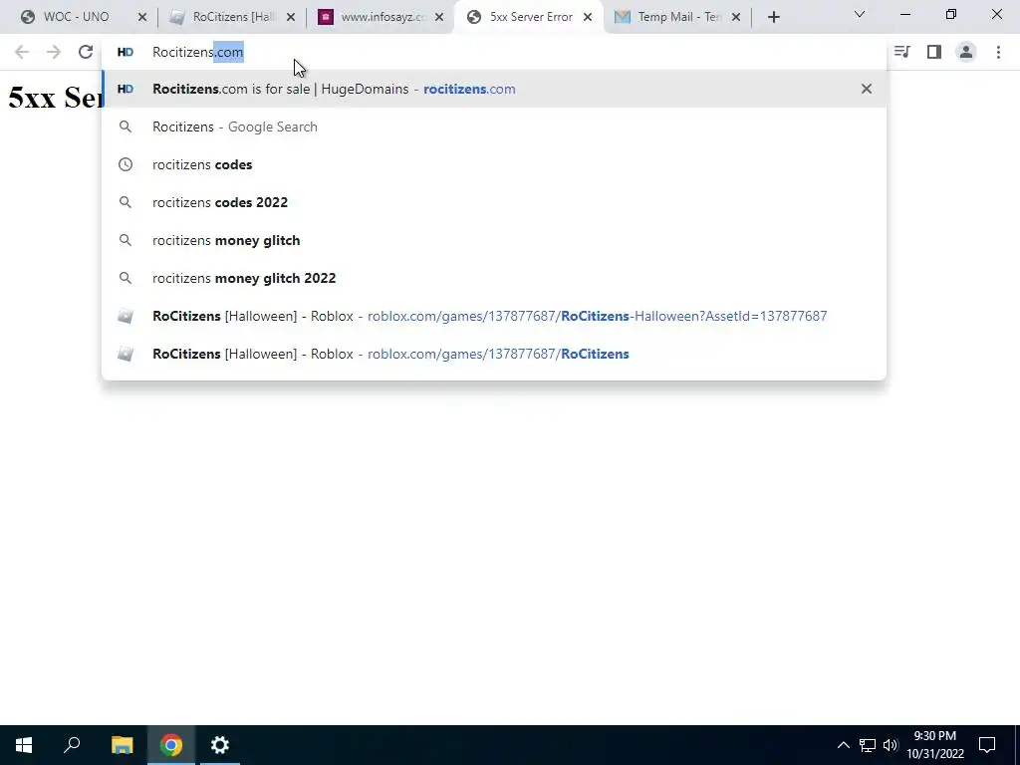Open the shorter RoCitizens Roblox games link
1020x765 pixels.
[494, 354]
